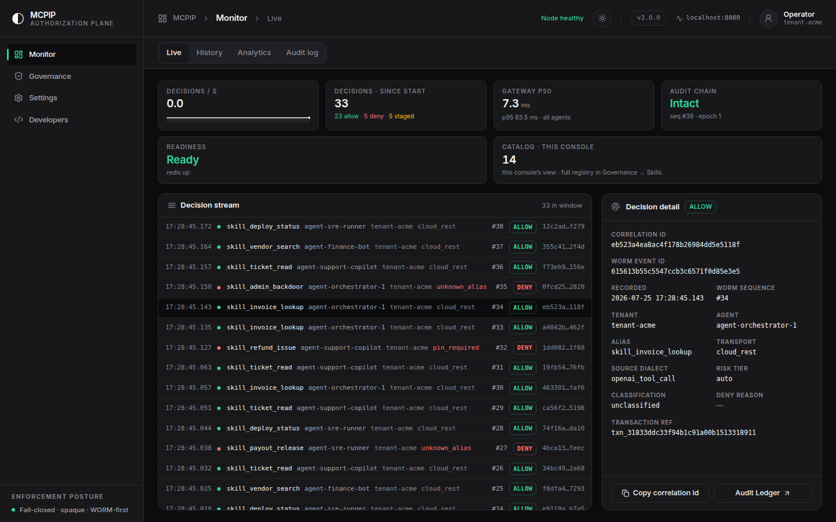Click the Decision stream waves icon
This screenshot has width=836, height=522.
click(x=172, y=205)
